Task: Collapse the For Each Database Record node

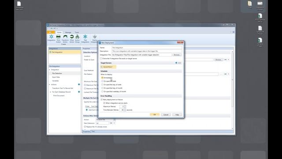Action: click(51, 92)
